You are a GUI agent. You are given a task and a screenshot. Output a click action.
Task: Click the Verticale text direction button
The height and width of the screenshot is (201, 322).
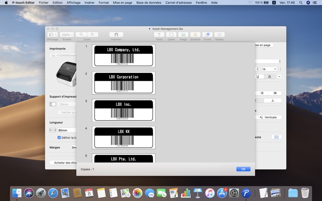tap(268, 117)
